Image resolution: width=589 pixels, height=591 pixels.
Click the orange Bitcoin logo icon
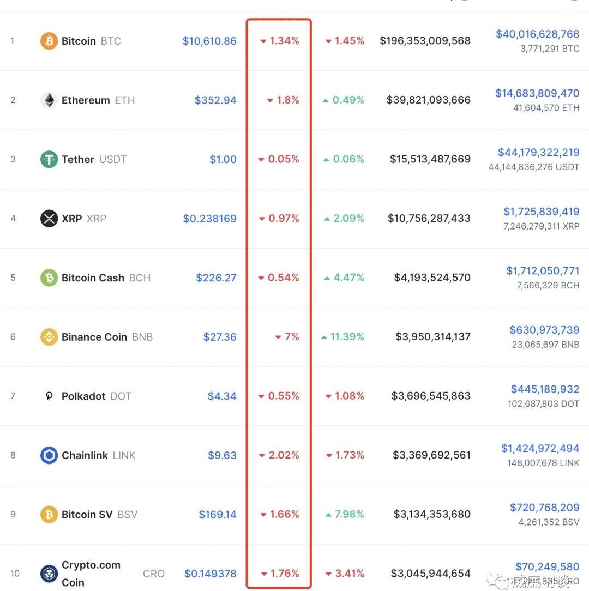49,41
